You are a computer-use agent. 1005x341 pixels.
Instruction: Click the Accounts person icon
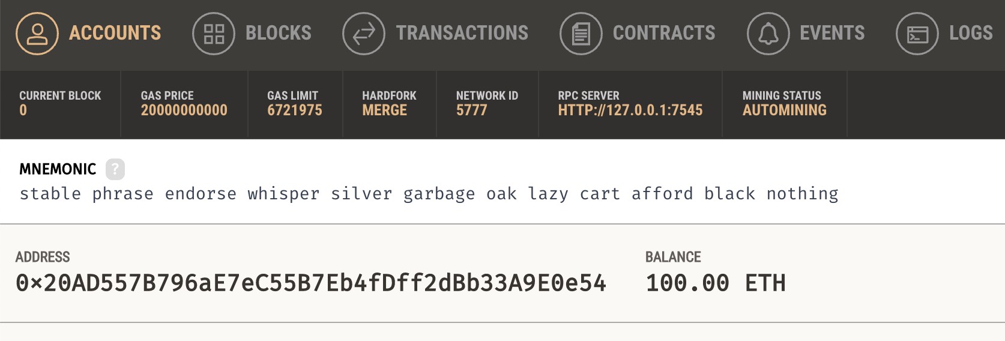[37, 34]
